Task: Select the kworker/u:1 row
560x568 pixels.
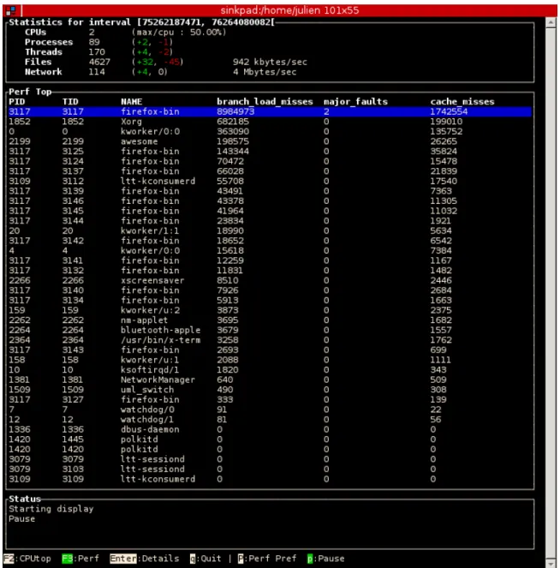Action: [270, 360]
